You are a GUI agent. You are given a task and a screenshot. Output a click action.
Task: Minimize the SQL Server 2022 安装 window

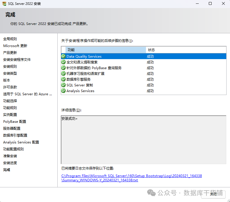(197, 3)
